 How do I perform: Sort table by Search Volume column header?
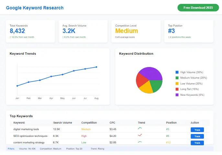(62, 123)
